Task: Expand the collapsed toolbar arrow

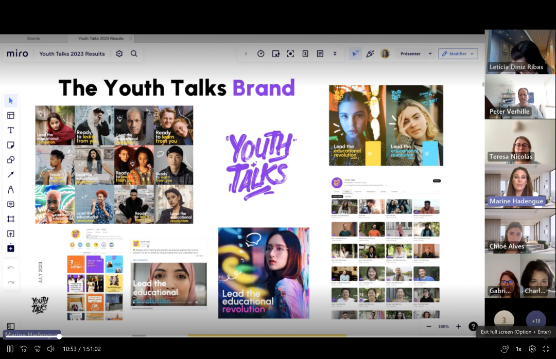Action: 246,53
